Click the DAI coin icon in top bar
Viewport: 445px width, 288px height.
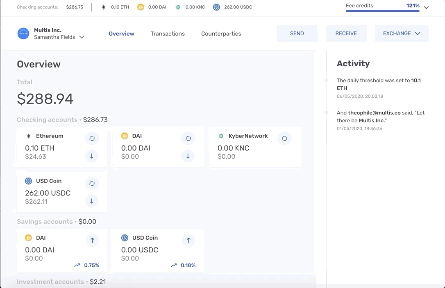tap(141, 7)
